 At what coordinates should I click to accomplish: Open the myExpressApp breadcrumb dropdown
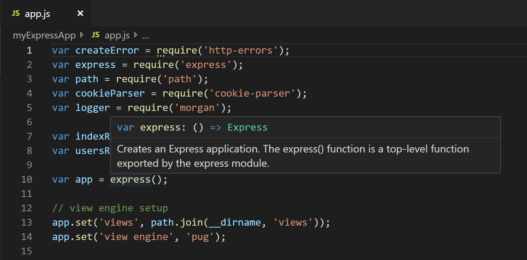44,35
